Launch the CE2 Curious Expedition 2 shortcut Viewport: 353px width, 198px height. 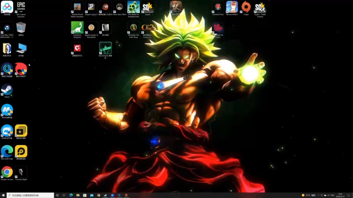147,29
